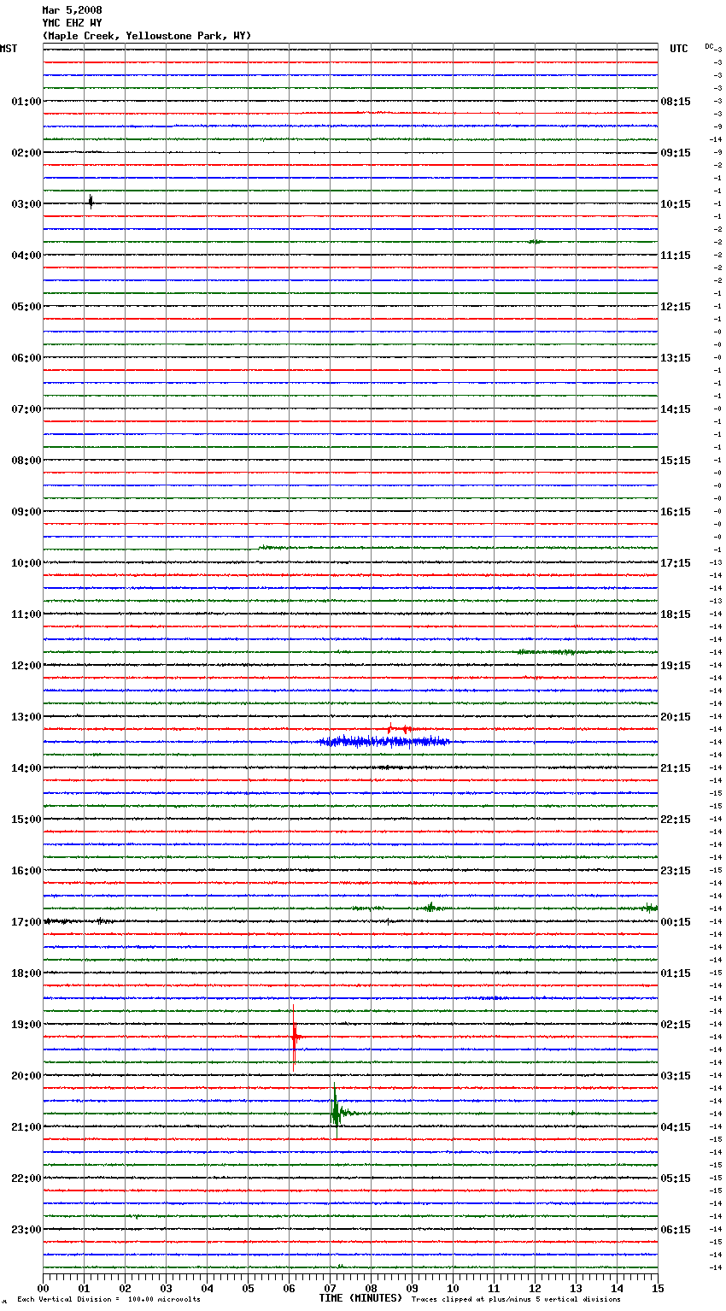Click minute 00 on the bottom time axis

(43, 1288)
